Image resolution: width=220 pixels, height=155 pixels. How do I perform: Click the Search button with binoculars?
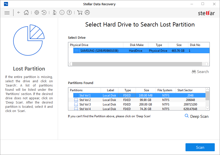pyautogui.click(x=200, y=72)
